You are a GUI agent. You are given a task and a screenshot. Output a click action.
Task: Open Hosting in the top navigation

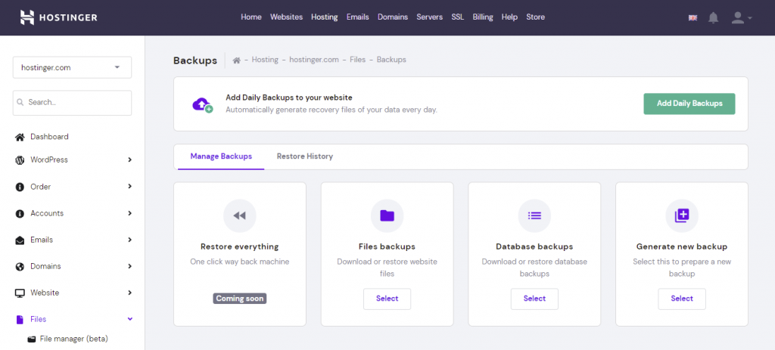(x=324, y=17)
